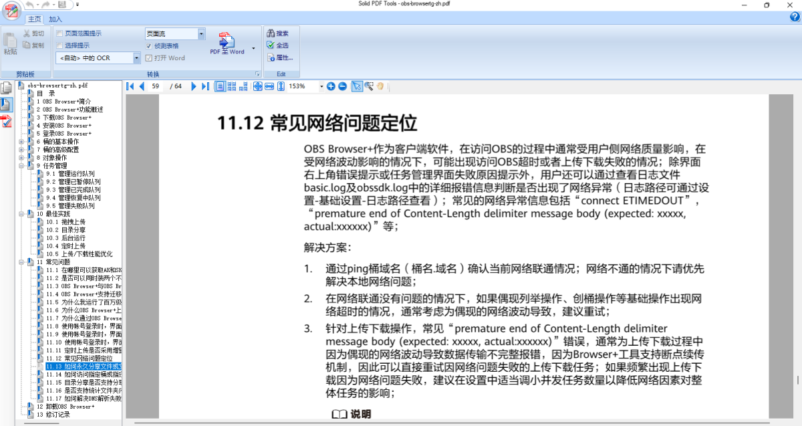Go to the first page
802x426 pixels.
coord(130,86)
